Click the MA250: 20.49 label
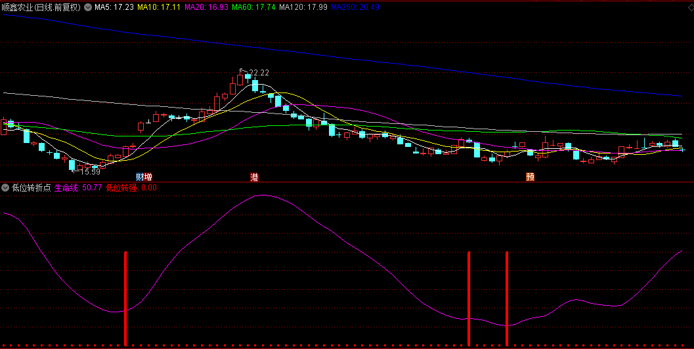694x349 pixels. click(x=355, y=7)
